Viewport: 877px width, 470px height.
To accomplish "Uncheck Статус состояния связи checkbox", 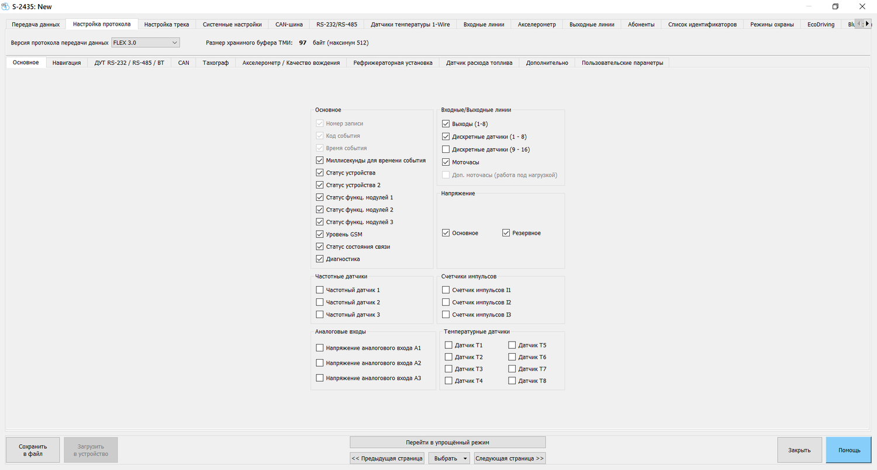I will pyautogui.click(x=319, y=246).
